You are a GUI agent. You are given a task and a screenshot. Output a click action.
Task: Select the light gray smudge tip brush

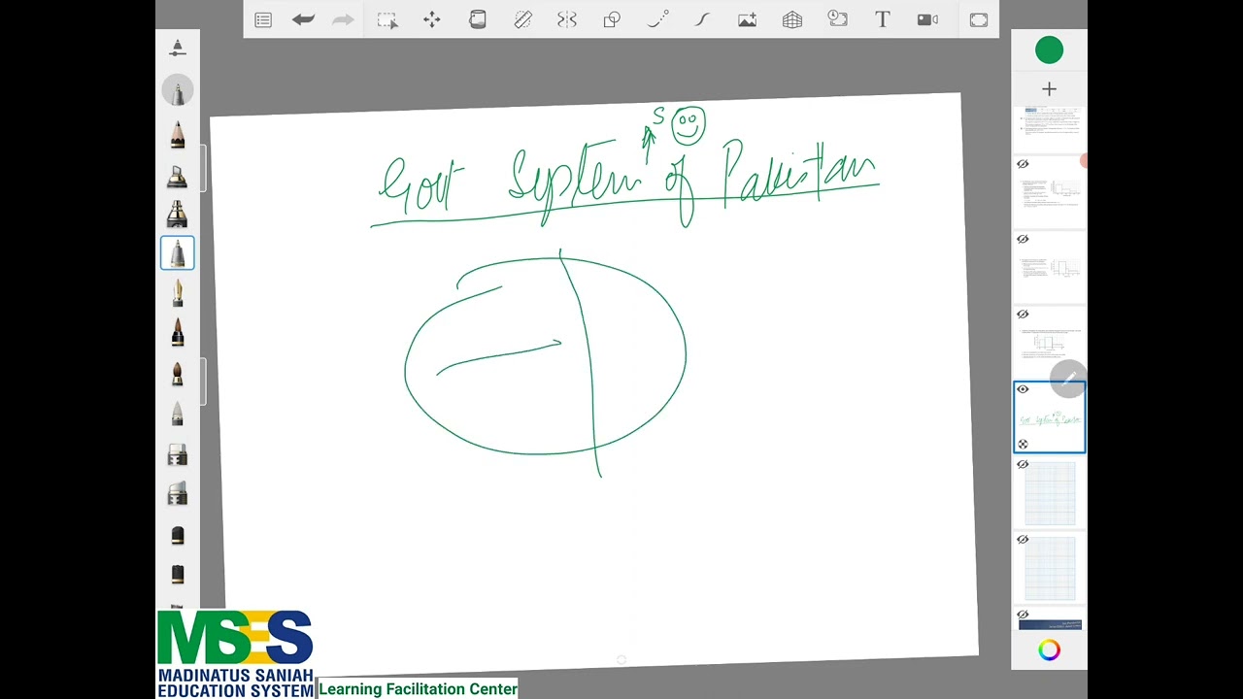pos(178,414)
